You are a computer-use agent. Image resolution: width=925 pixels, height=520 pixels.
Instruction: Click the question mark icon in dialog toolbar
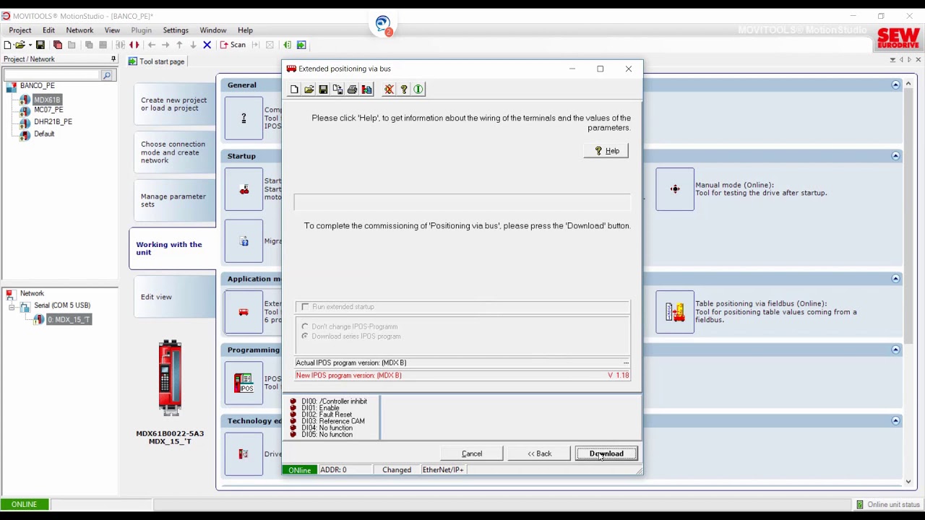[x=403, y=90]
